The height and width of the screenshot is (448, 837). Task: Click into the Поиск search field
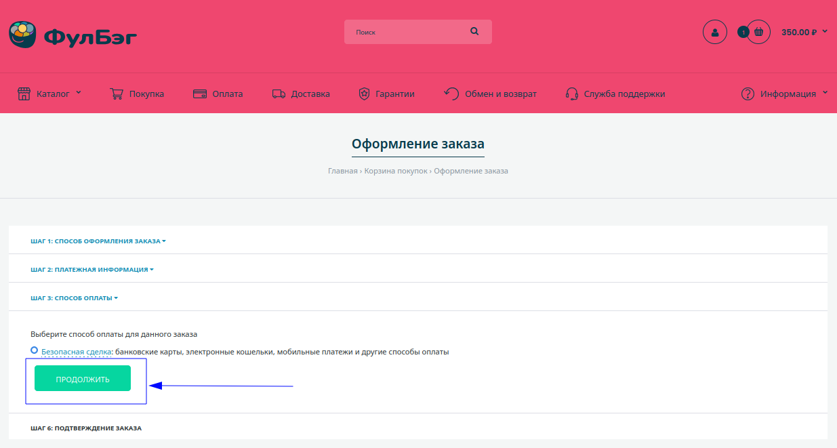coord(407,32)
